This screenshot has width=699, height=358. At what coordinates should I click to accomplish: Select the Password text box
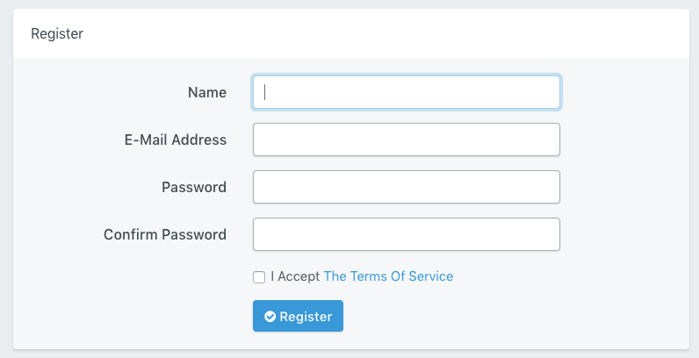pos(406,187)
